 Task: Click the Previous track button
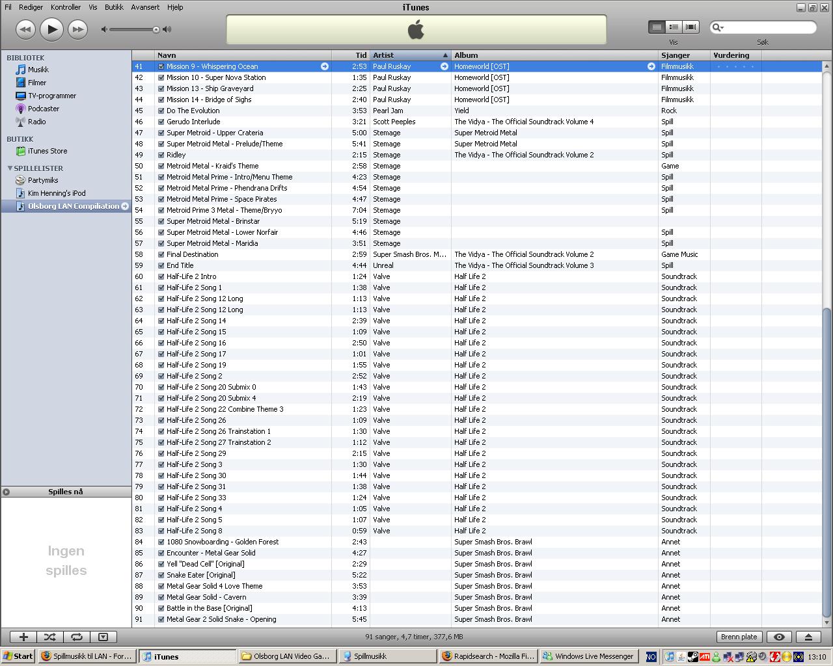pyautogui.click(x=25, y=29)
